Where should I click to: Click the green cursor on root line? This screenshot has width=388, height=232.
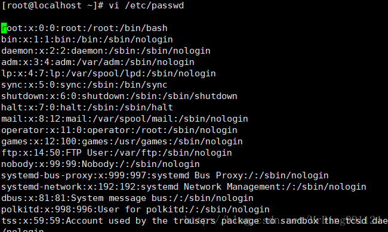[4, 28]
